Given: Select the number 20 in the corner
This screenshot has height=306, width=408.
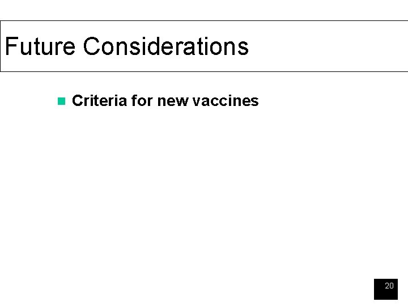Looking at the screenshot, I should pyautogui.click(x=389, y=286).
